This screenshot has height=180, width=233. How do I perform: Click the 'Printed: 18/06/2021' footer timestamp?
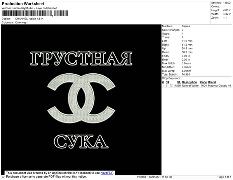click(155, 177)
